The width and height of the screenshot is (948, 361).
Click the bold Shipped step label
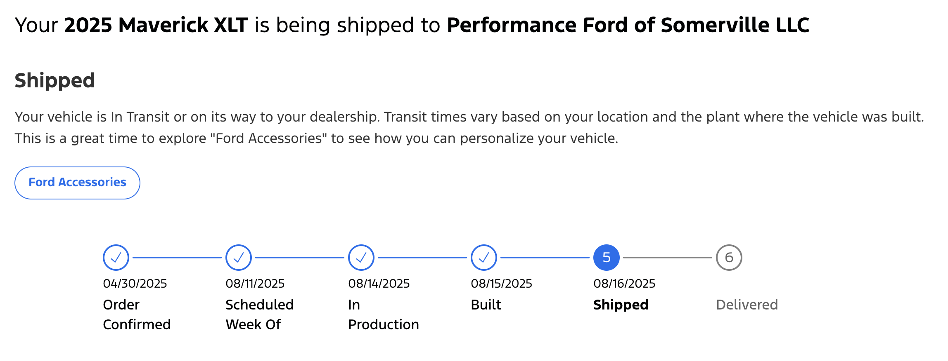pos(621,305)
